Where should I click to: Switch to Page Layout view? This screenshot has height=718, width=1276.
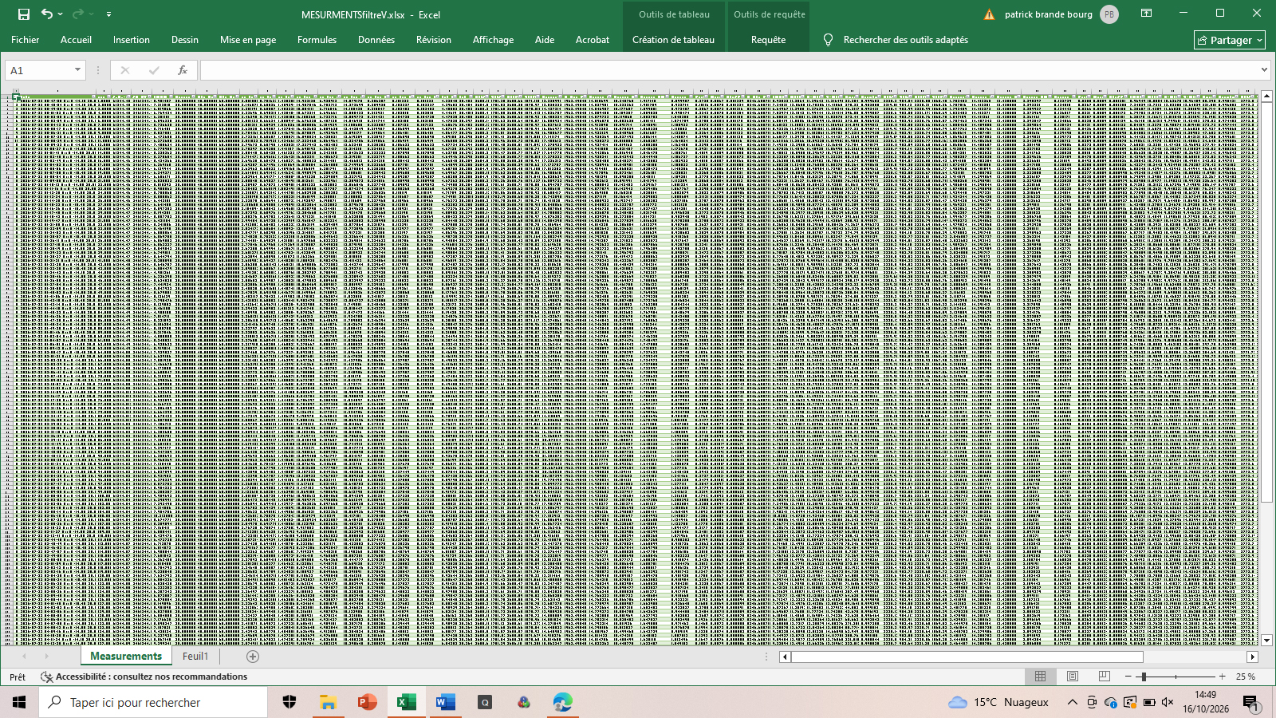(1073, 677)
